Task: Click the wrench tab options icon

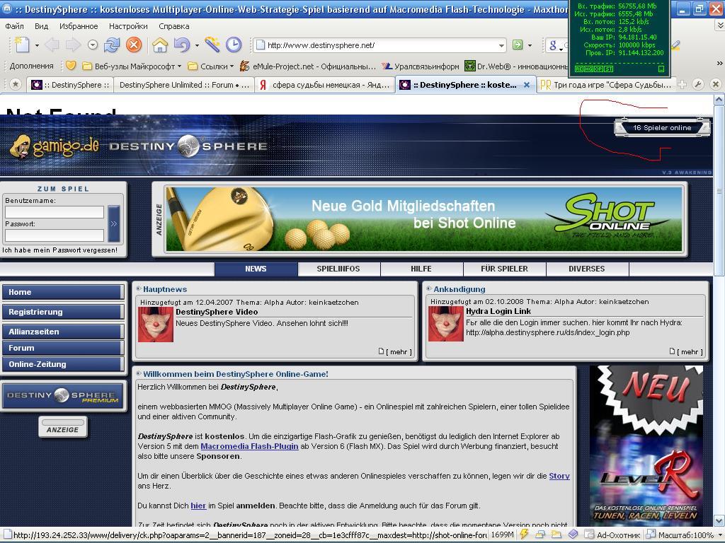Action: [x=698, y=85]
